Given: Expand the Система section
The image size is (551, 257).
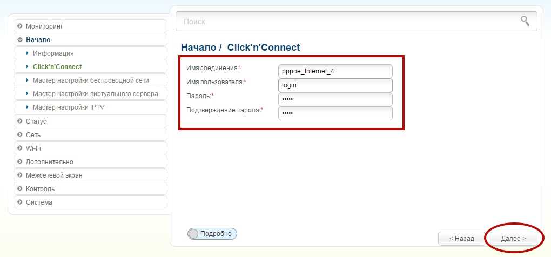Looking at the screenshot, I should 39,202.
